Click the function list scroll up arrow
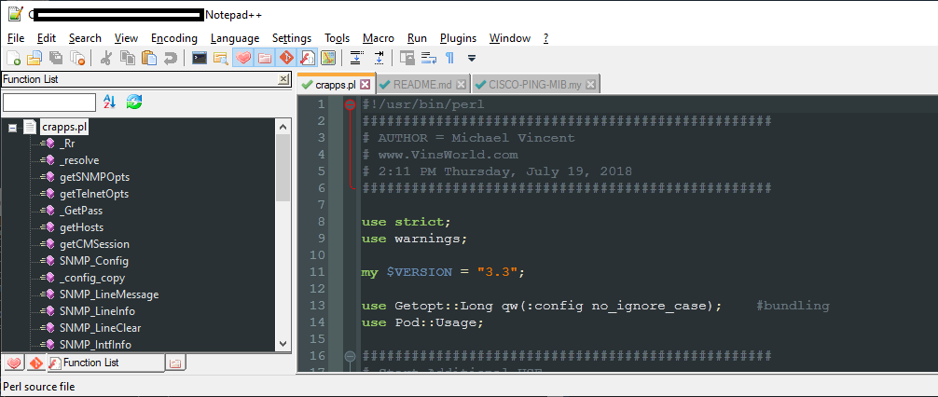This screenshot has height=397, width=938. pos(283,127)
